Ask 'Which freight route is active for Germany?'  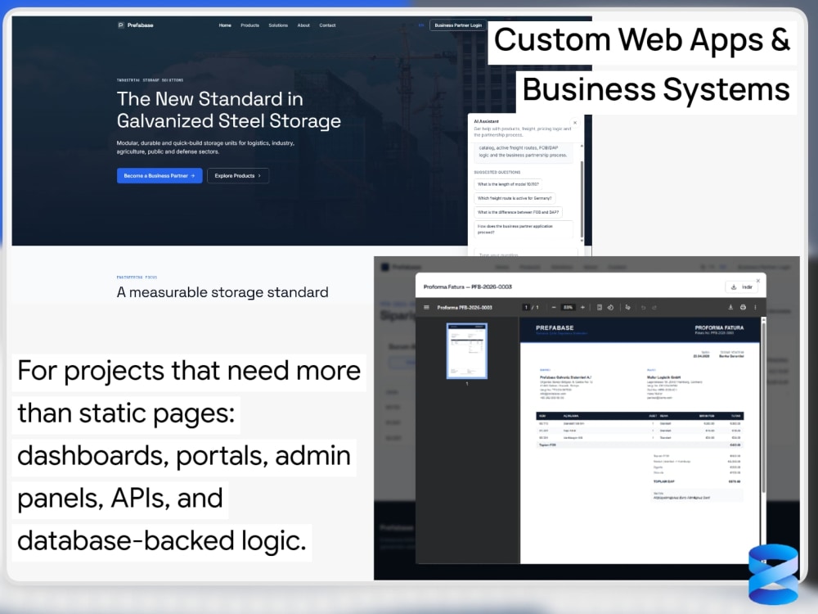click(x=515, y=198)
